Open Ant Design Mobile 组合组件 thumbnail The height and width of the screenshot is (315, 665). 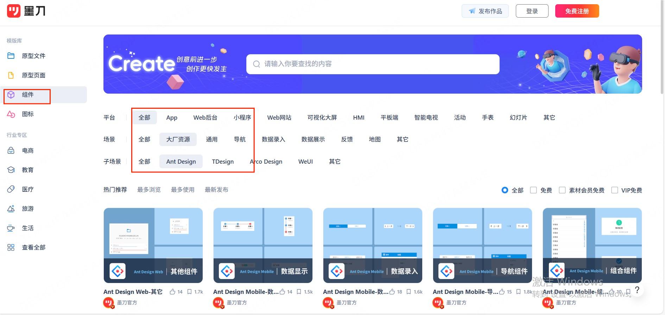tap(592, 245)
